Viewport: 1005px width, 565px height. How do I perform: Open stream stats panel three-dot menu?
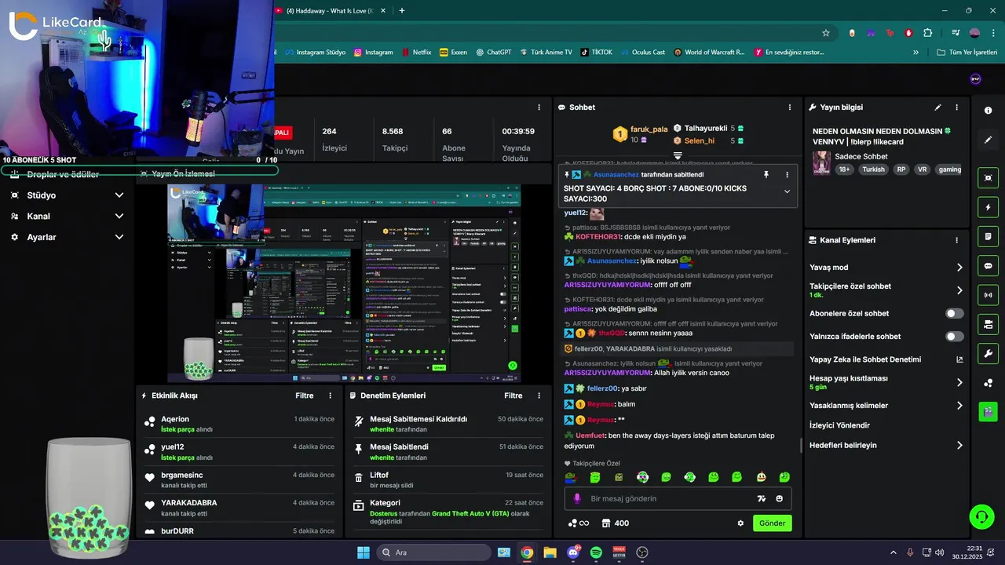coord(539,108)
